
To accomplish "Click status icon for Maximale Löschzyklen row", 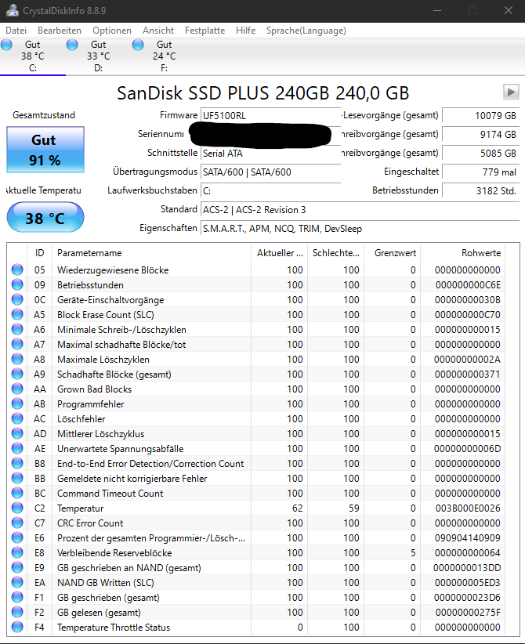I will (x=17, y=359).
